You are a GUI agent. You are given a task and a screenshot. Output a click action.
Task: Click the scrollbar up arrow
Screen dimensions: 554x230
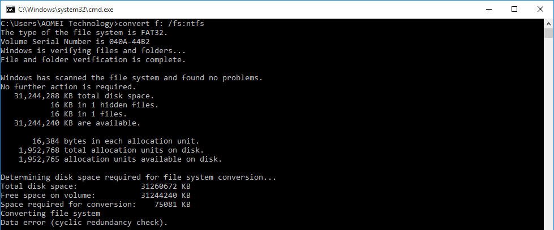548,23
